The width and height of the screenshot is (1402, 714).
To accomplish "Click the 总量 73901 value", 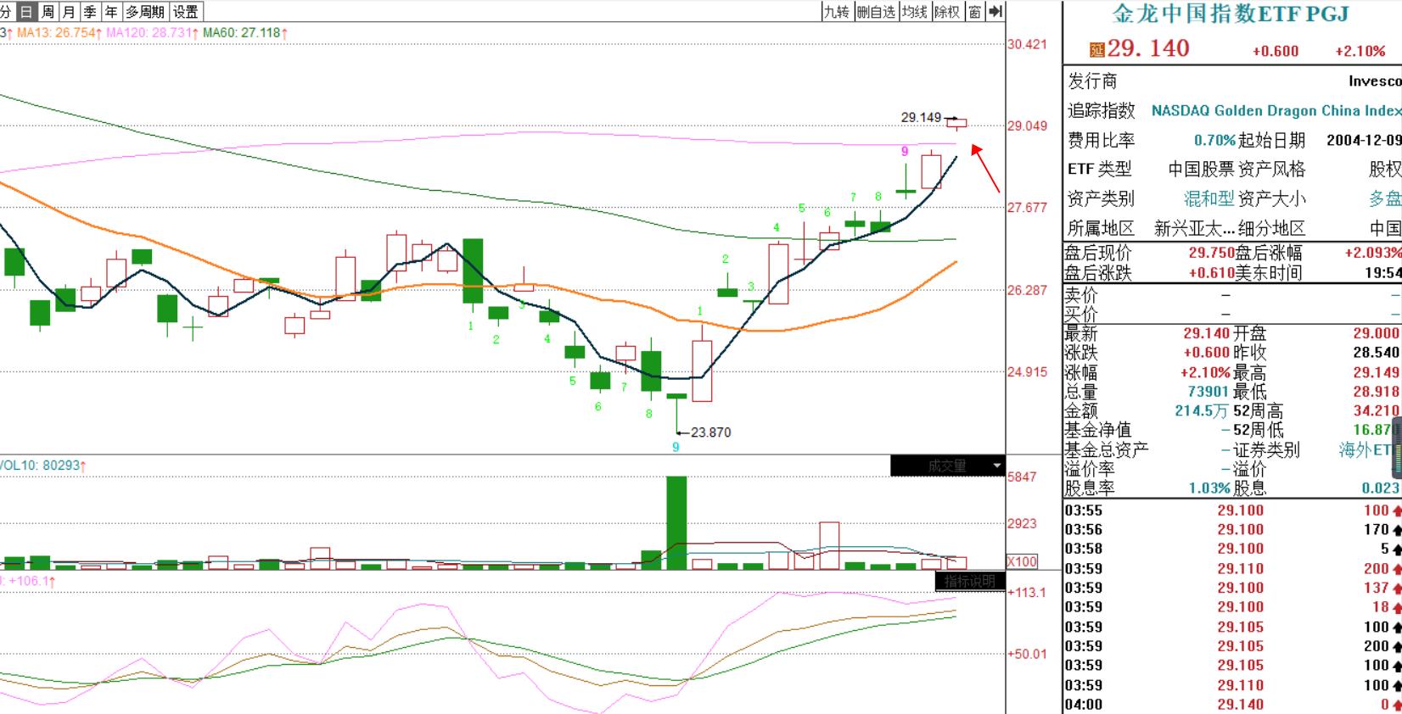I will [x=1209, y=392].
